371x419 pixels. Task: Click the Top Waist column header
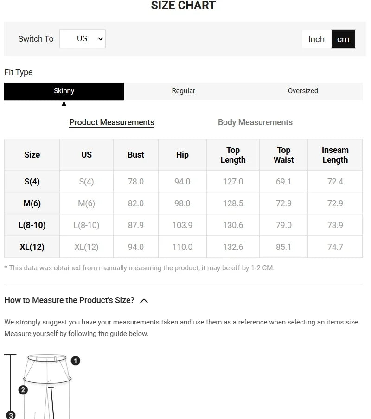pos(283,155)
